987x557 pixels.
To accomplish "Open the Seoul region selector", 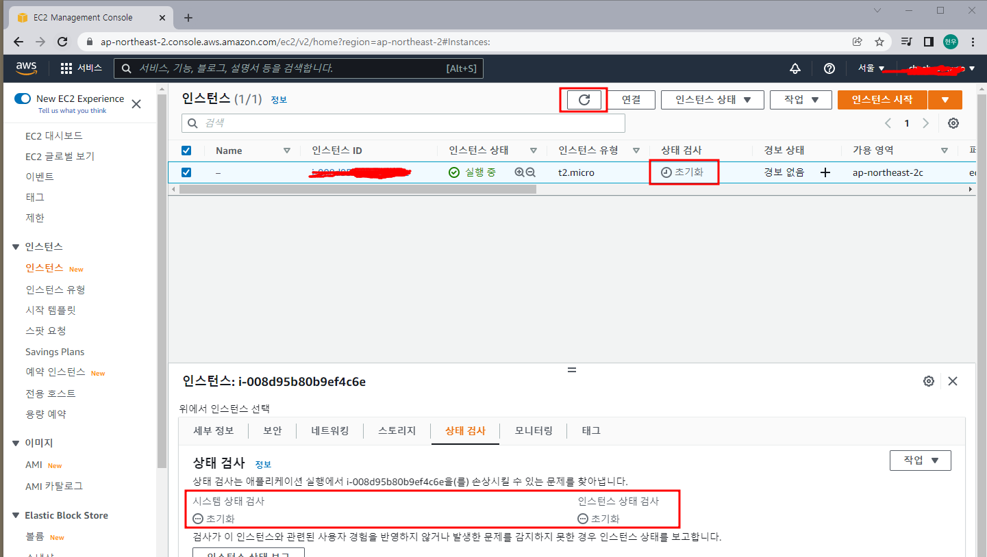I will (869, 68).
